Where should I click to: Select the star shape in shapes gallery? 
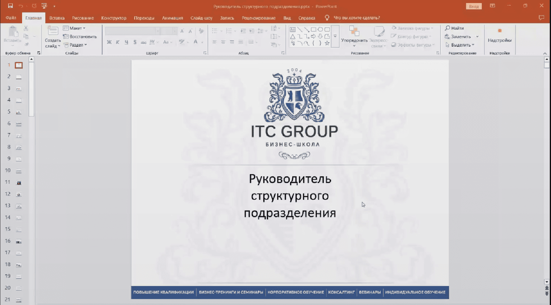(x=327, y=43)
